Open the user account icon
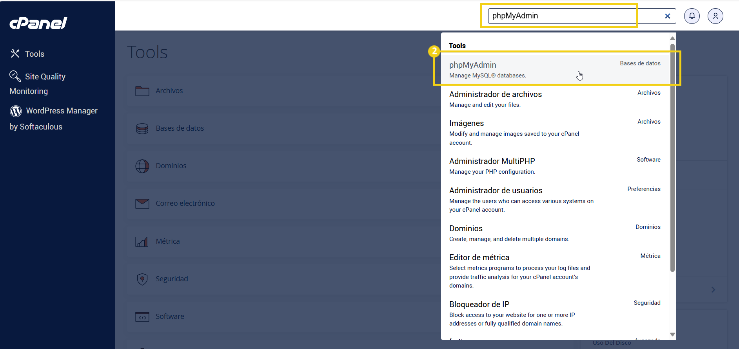Image resolution: width=739 pixels, height=349 pixels. (x=715, y=16)
